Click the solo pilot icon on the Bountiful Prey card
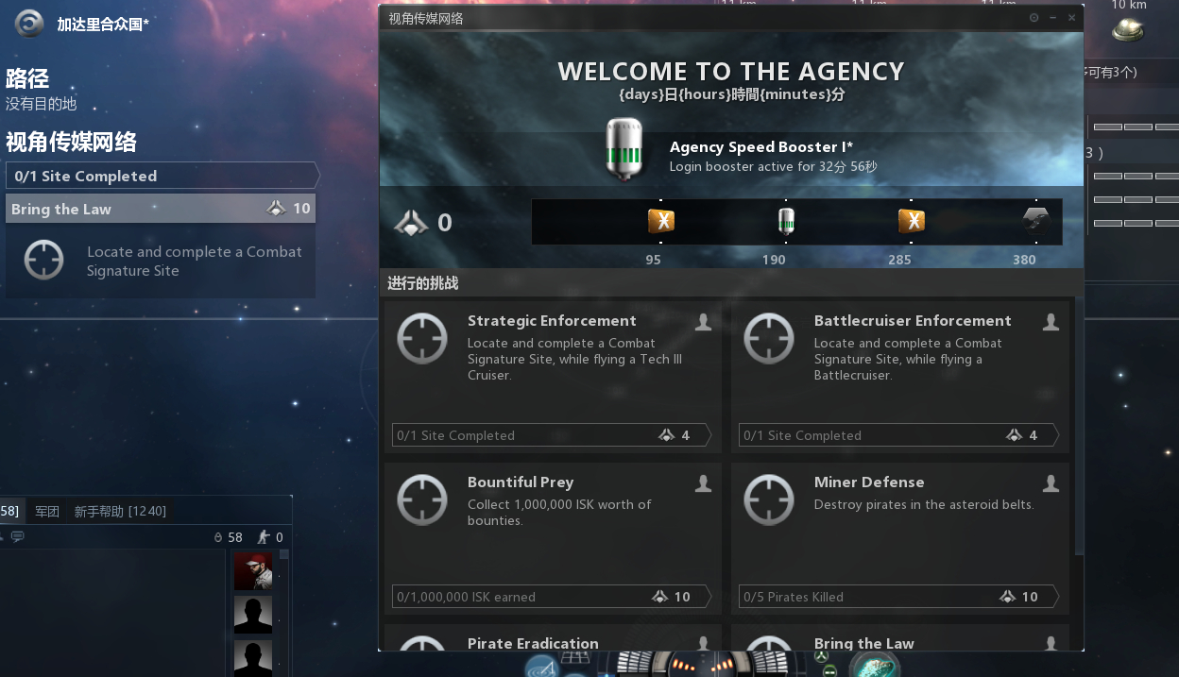 [x=703, y=484]
